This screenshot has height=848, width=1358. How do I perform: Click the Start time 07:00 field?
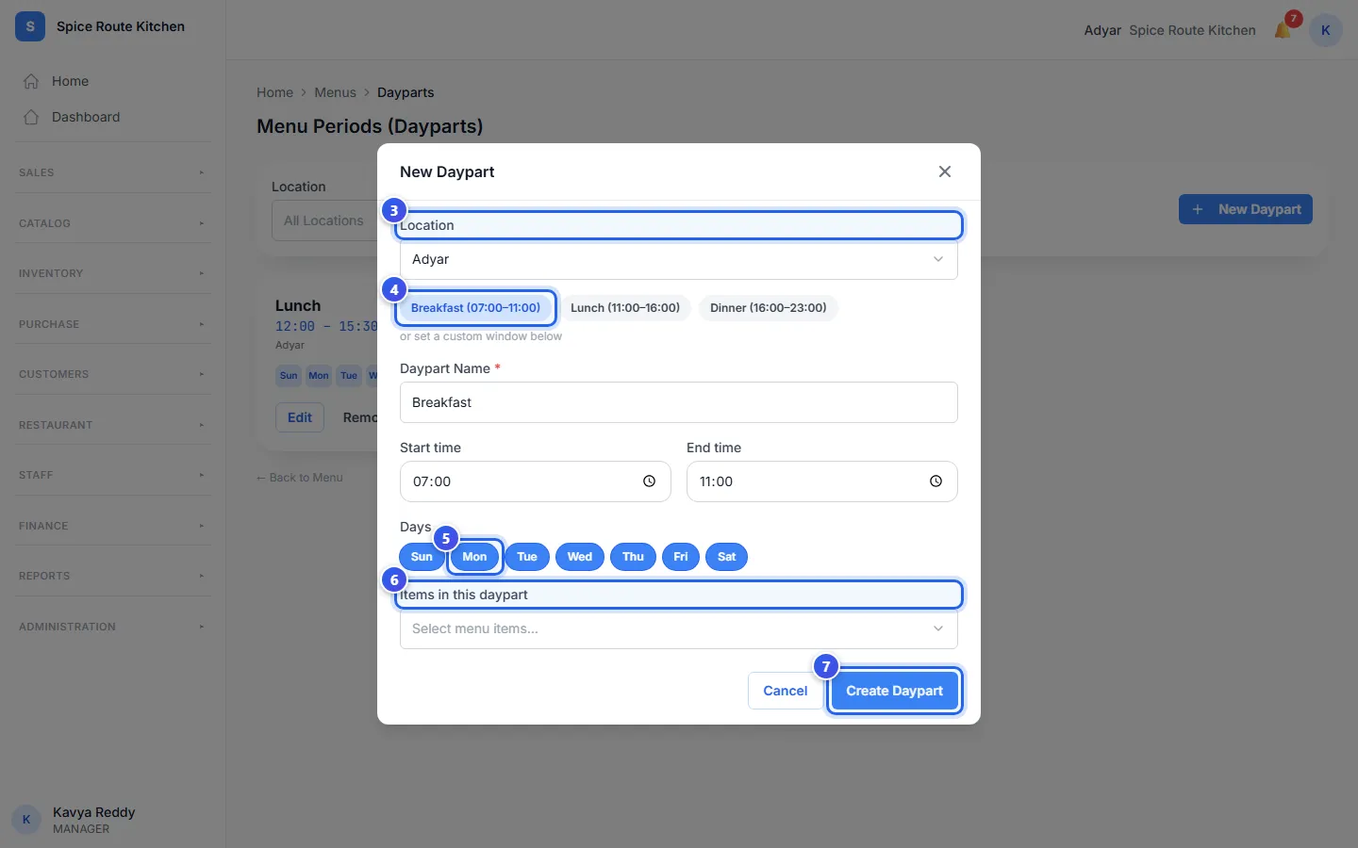(536, 481)
